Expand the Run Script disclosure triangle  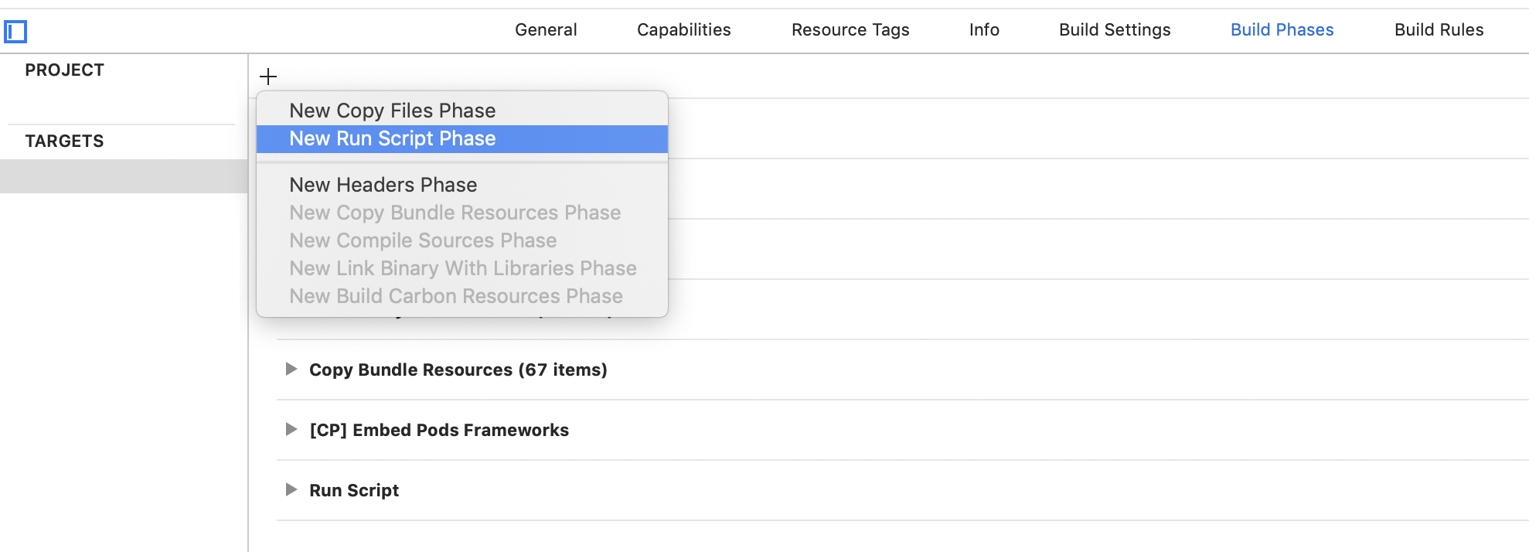pos(291,489)
